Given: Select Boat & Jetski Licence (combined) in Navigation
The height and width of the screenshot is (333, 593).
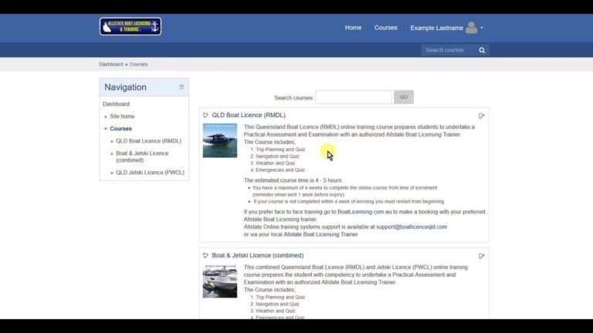Looking at the screenshot, I should [x=142, y=156].
